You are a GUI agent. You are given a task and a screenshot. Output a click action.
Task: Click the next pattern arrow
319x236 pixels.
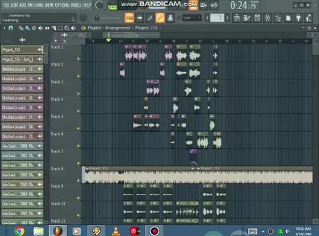pos(228,18)
